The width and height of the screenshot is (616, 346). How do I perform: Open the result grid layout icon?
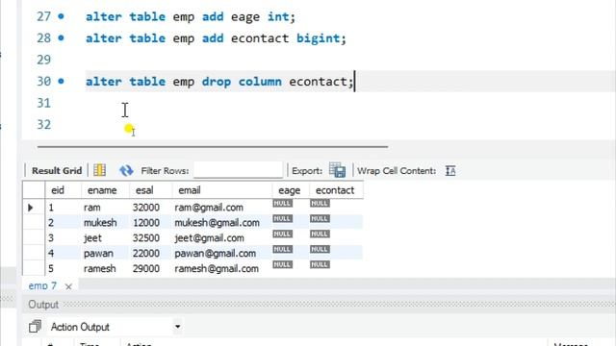(x=99, y=170)
